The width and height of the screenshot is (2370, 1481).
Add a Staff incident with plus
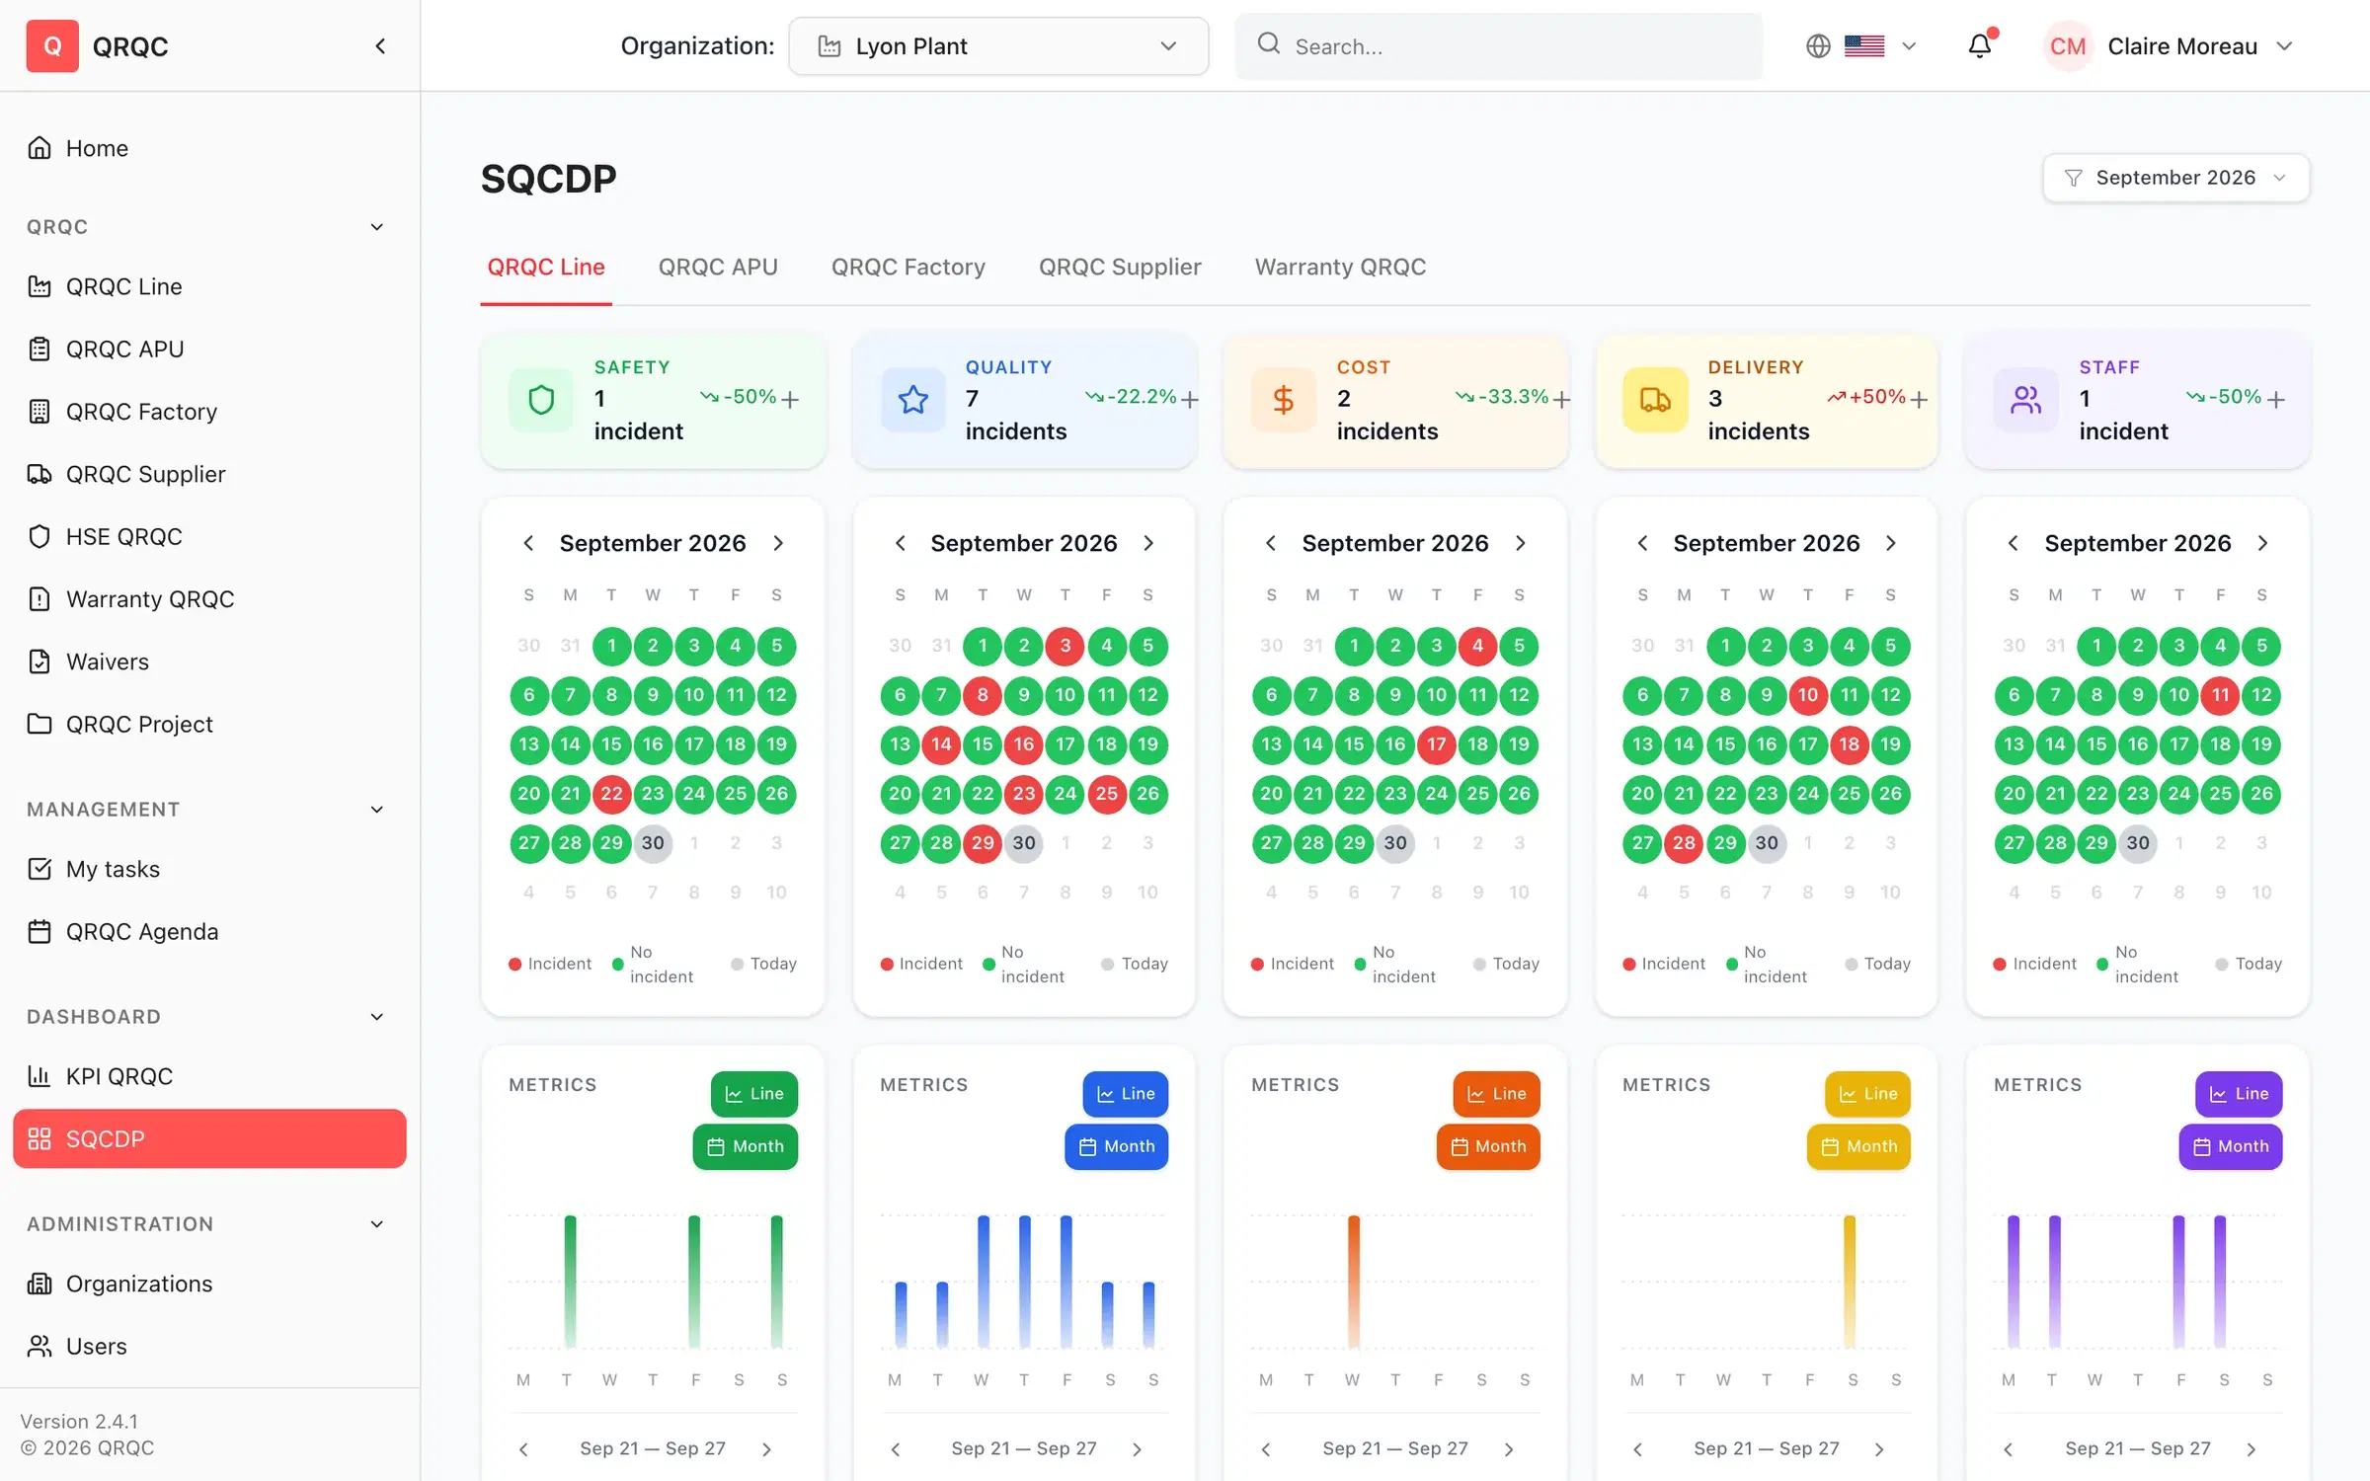point(2276,399)
